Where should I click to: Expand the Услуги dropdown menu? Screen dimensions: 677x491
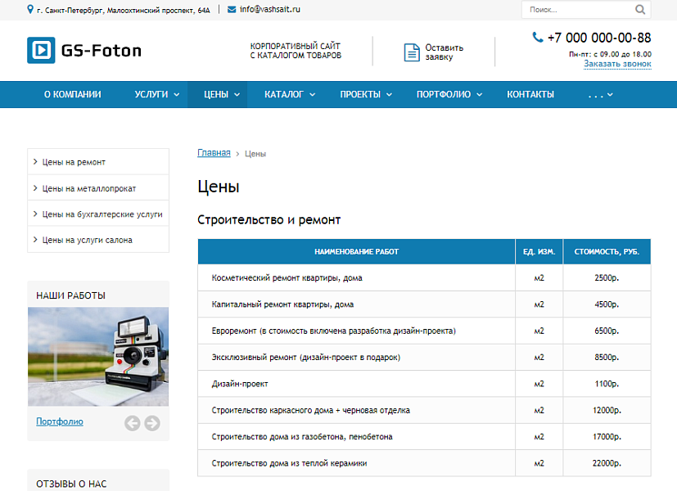(156, 95)
